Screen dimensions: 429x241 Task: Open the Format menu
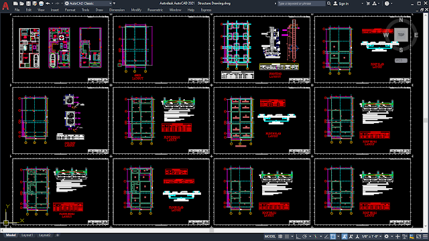coord(70,10)
